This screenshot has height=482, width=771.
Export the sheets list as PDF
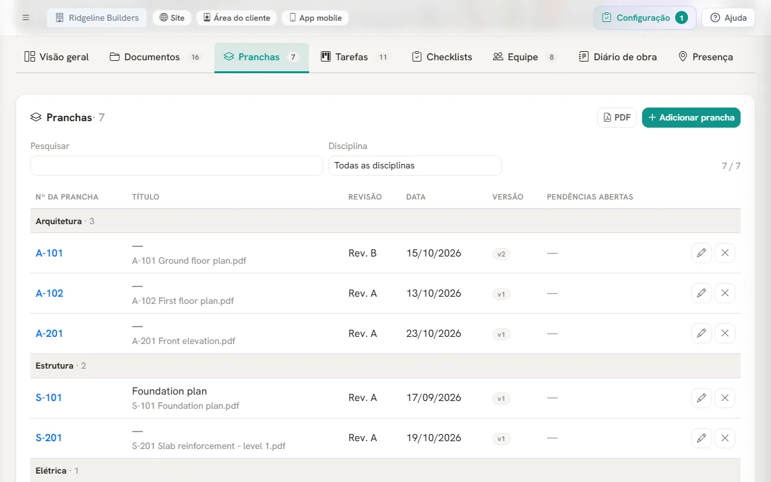click(x=617, y=117)
